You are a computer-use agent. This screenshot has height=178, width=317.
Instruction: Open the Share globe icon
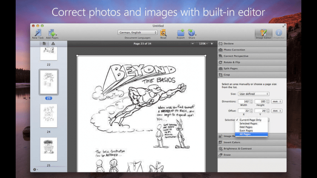pyautogui.click(x=192, y=33)
